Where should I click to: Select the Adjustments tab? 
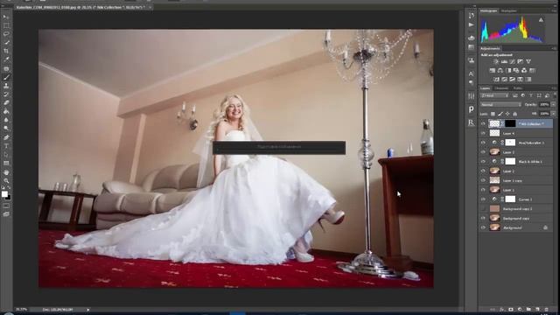[x=490, y=49]
